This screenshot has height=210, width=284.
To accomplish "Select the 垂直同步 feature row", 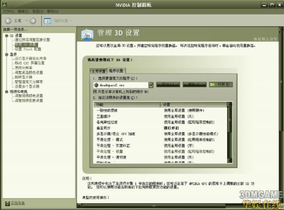I will 160,128.
